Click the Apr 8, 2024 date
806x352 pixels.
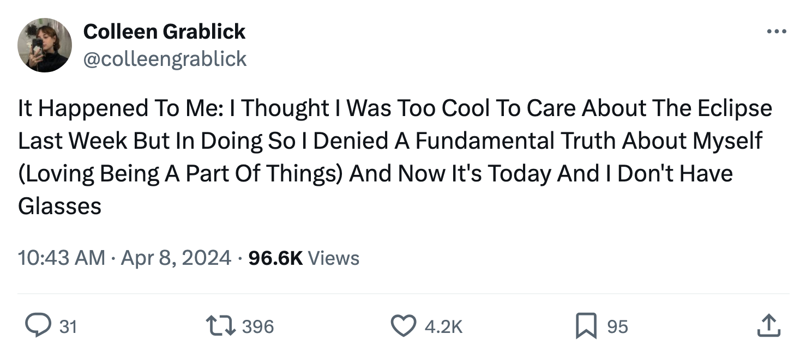click(176, 257)
